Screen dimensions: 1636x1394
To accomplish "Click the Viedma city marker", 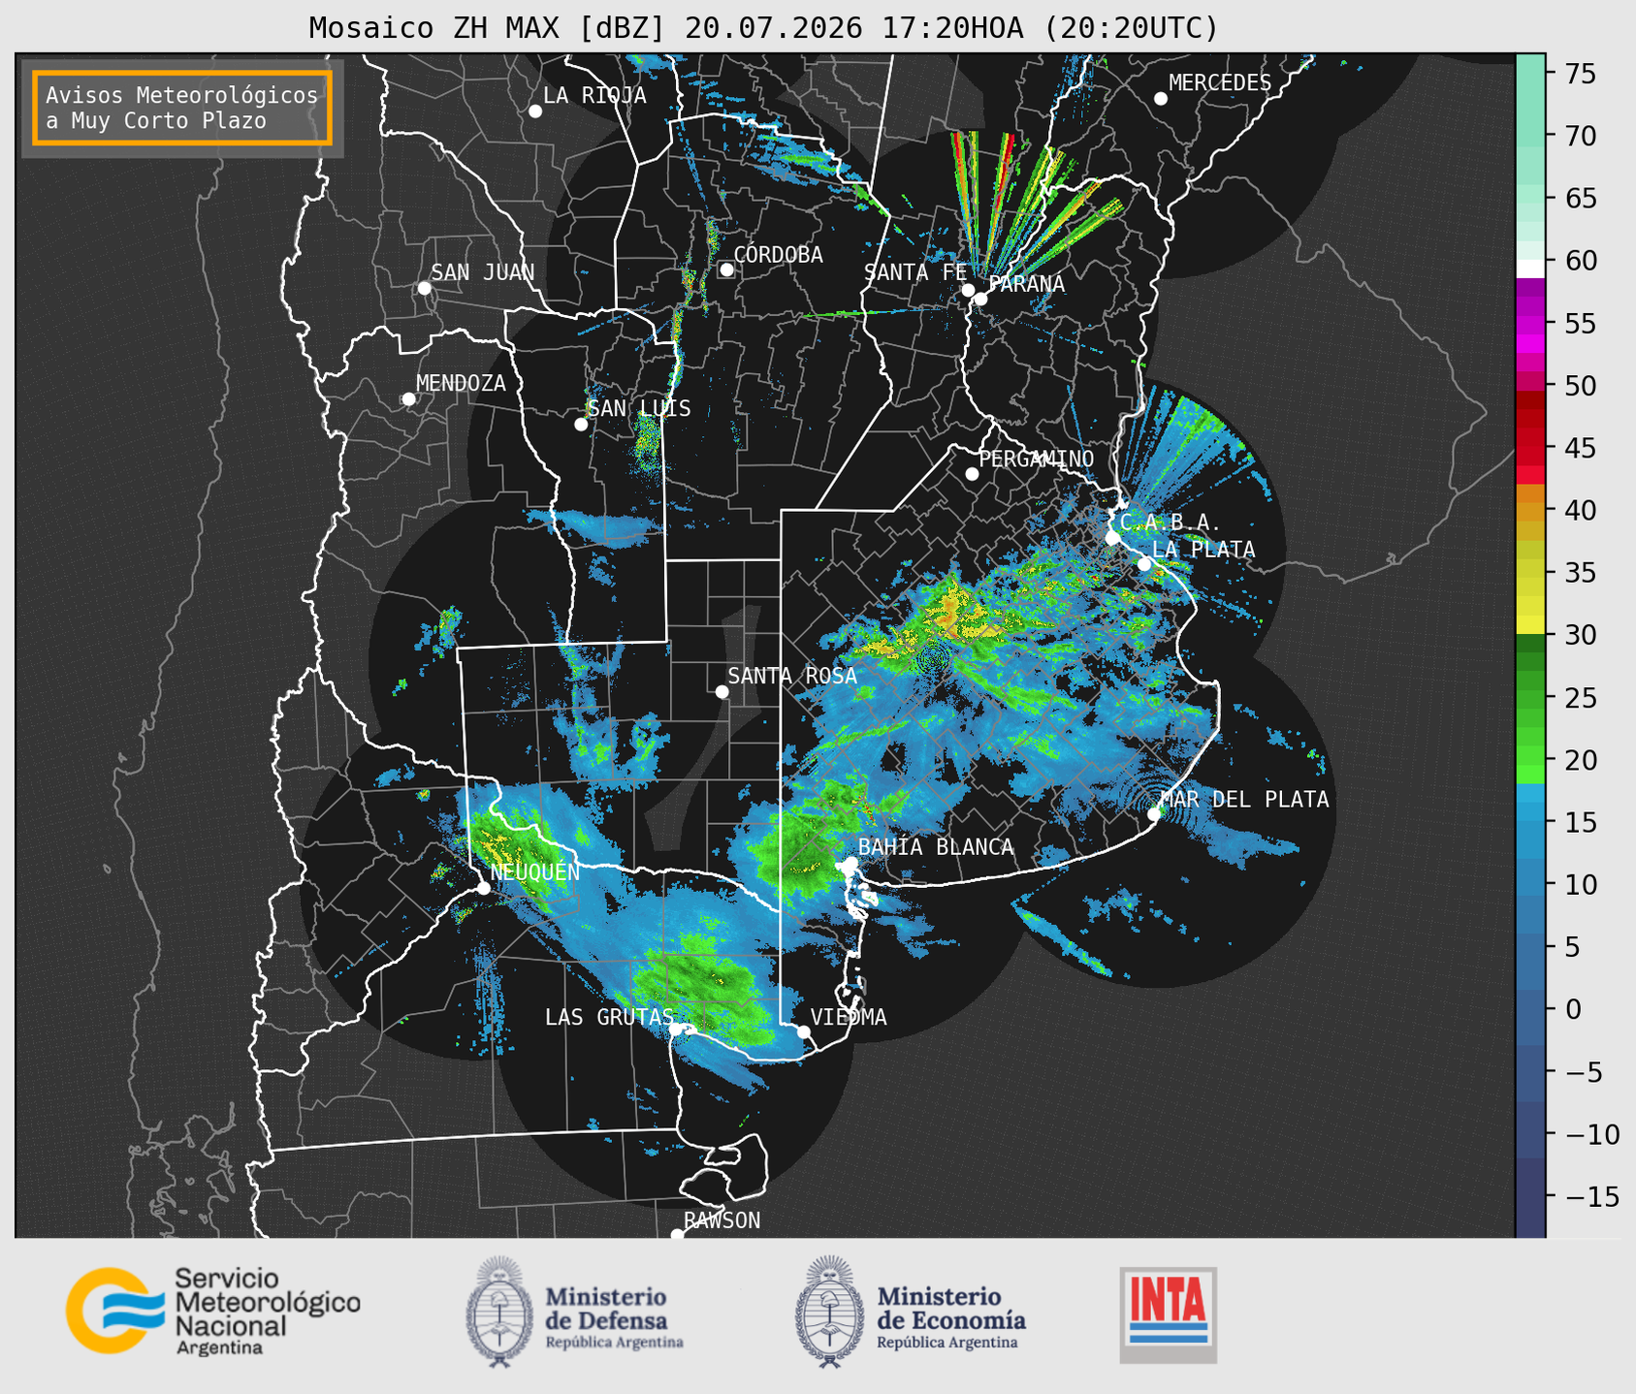I will (x=803, y=1031).
